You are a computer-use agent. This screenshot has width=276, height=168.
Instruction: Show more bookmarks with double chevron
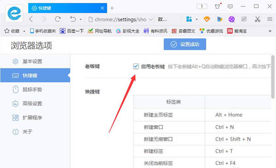[x=270, y=31]
